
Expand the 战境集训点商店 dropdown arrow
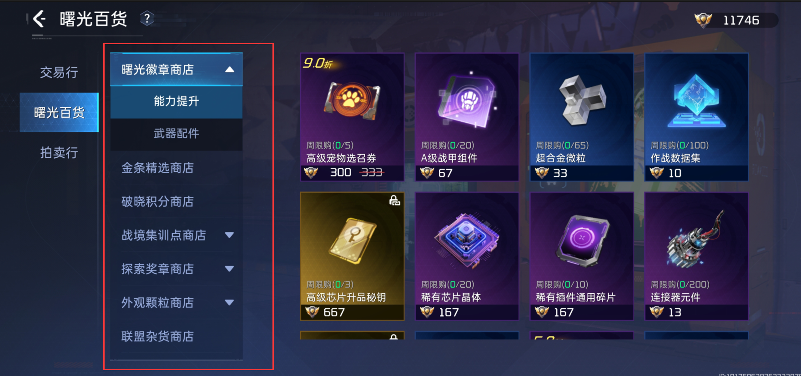pos(229,235)
